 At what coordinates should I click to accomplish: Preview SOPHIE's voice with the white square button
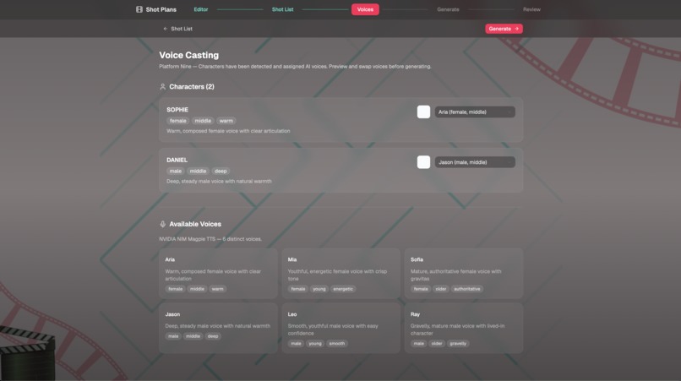[423, 112]
